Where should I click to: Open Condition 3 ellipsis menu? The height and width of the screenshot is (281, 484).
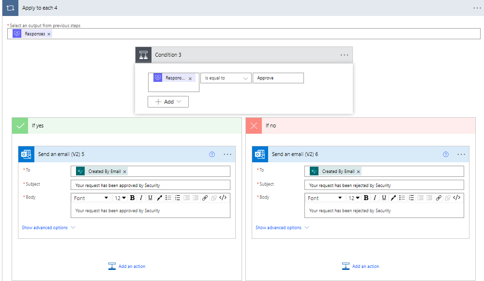[344, 55]
